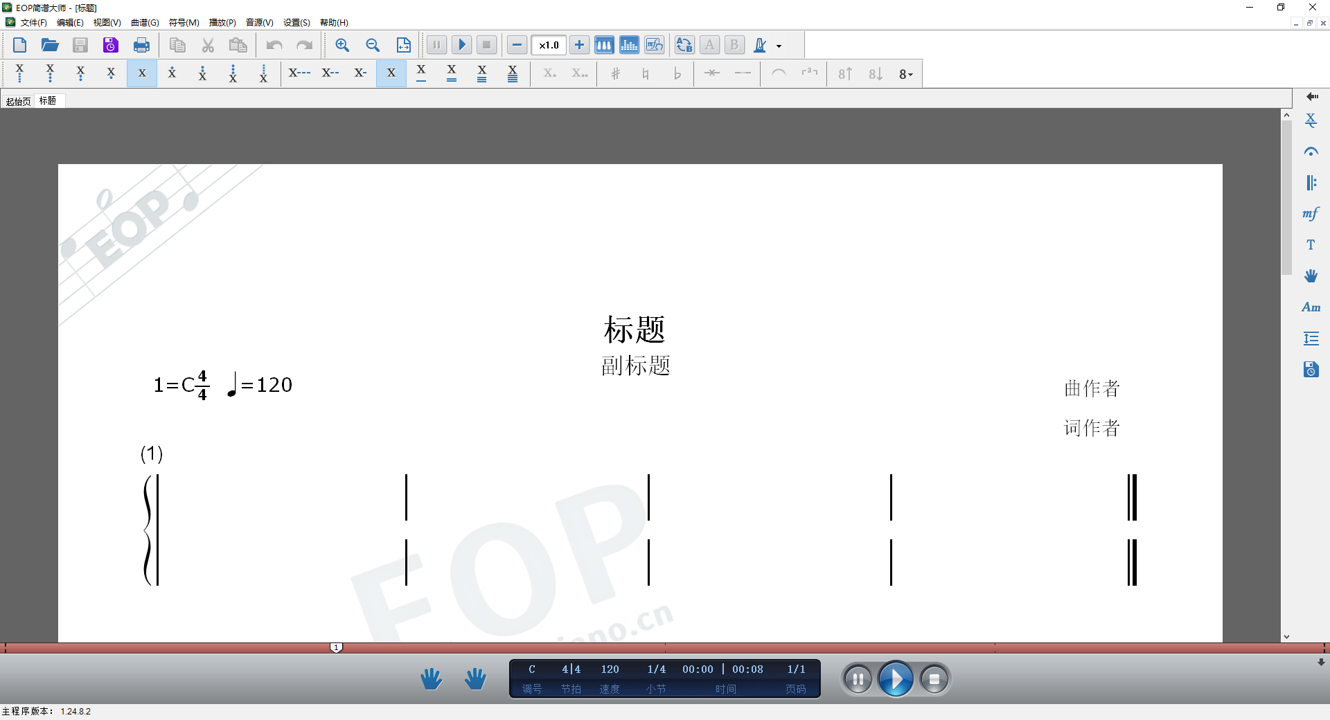Open the metronome dropdown menu
Viewport: 1330px width, 720px height.
(x=777, y=46)
